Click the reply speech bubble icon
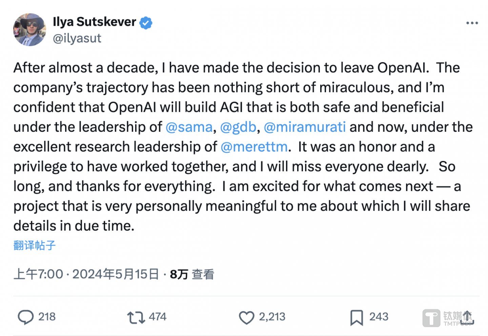This screenshot has width=488, height=336. [x=25, y=317]
